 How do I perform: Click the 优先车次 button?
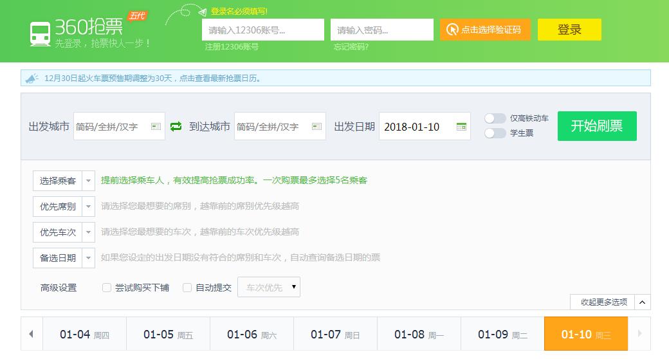point(58,232)
